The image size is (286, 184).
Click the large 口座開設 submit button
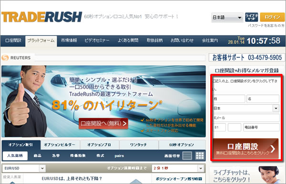click(245, 149)
